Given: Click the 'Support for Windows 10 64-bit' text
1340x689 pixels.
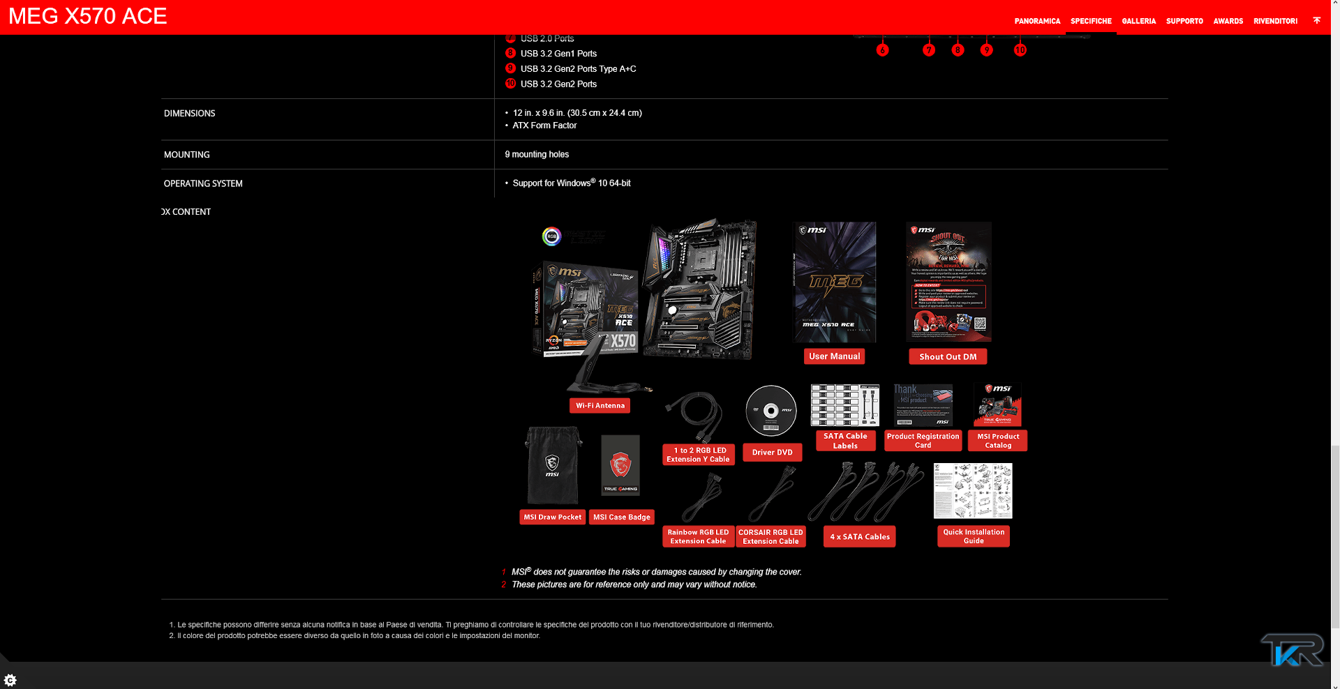Looking at the screenshot, I should pos(572,183).
